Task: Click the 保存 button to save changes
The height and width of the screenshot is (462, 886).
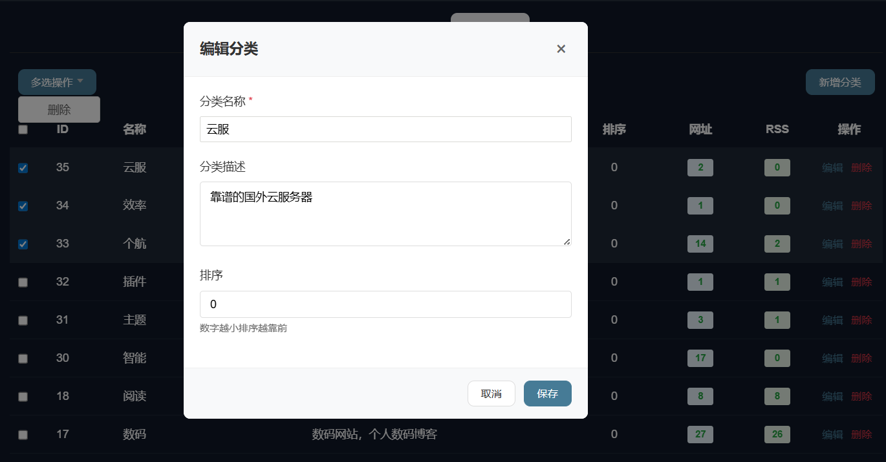Action: coord(547,393)
